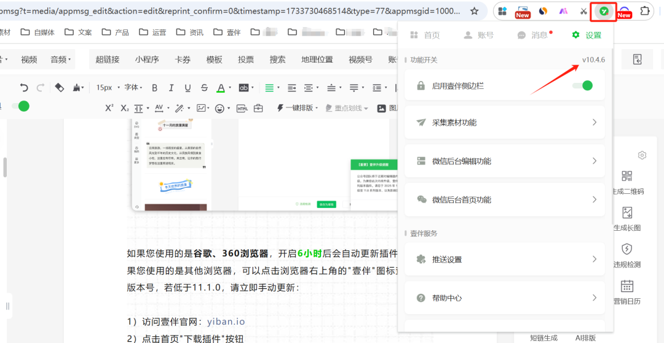Image resolution: width=664 pixels, height=343 pixels.
Task: Switch to the 账号 tab in popup
Action: click(479, 35)
